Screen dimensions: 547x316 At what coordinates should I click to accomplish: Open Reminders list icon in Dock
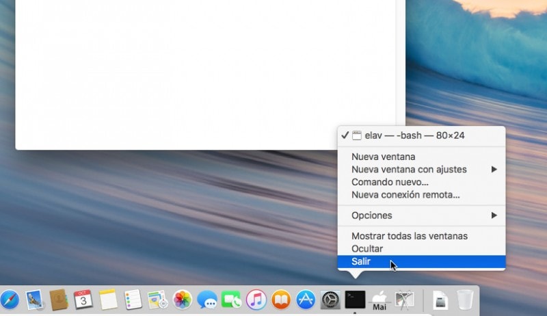133,300
